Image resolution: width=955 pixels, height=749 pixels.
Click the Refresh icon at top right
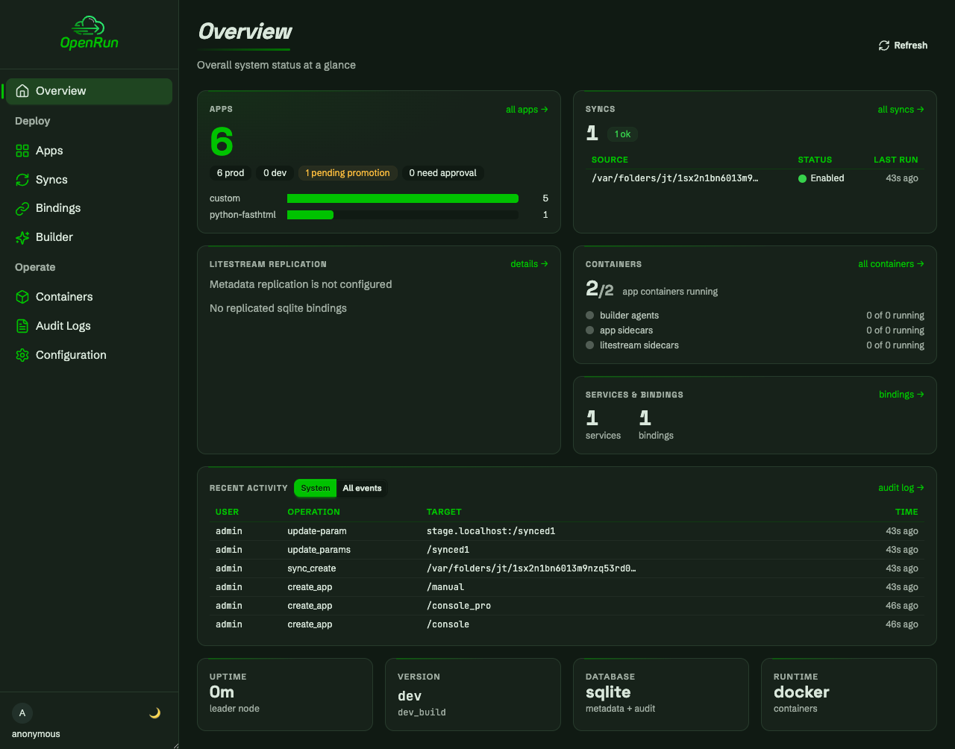coord(884,46)
